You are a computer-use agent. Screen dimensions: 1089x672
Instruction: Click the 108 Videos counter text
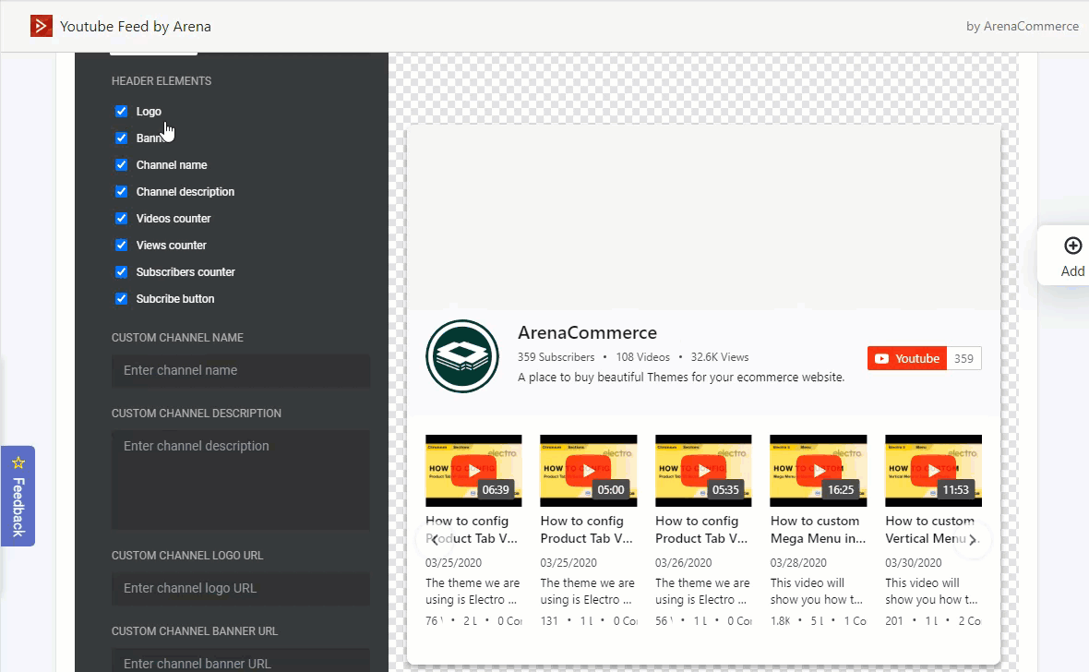[x=643, y=357]
